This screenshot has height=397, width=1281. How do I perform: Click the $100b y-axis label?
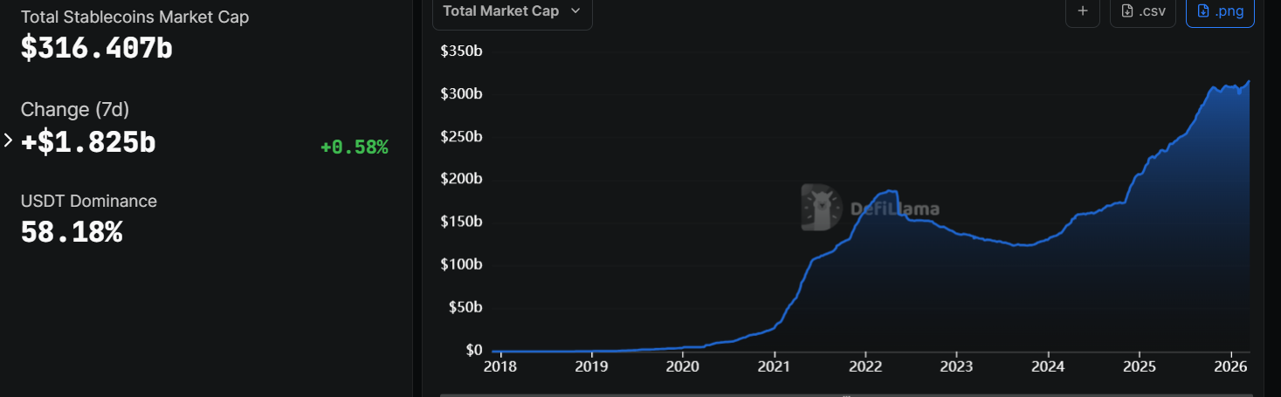[x=462, y=265]
